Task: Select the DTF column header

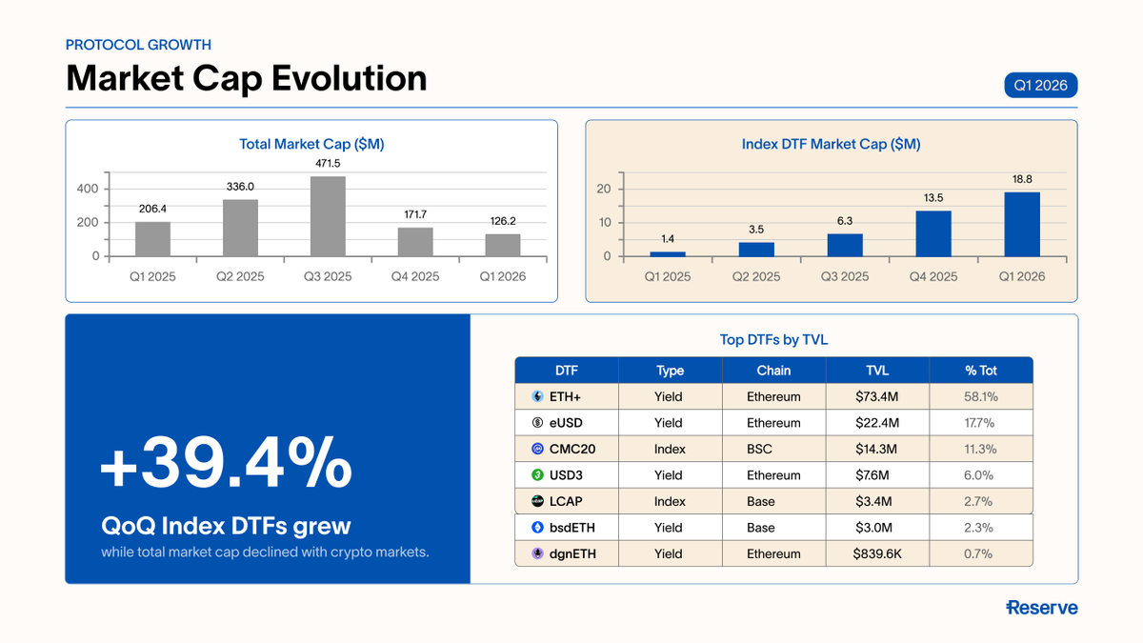Action: tap(567, 371)
